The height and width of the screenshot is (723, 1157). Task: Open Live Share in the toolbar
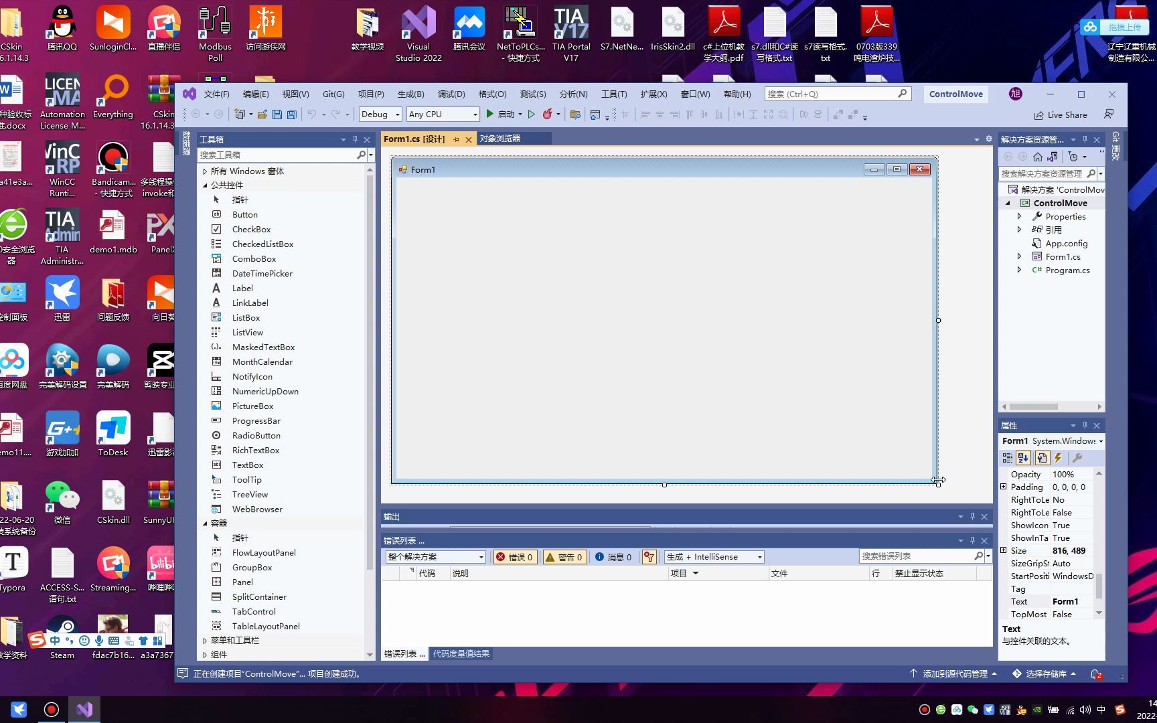tap(1061, 114)
